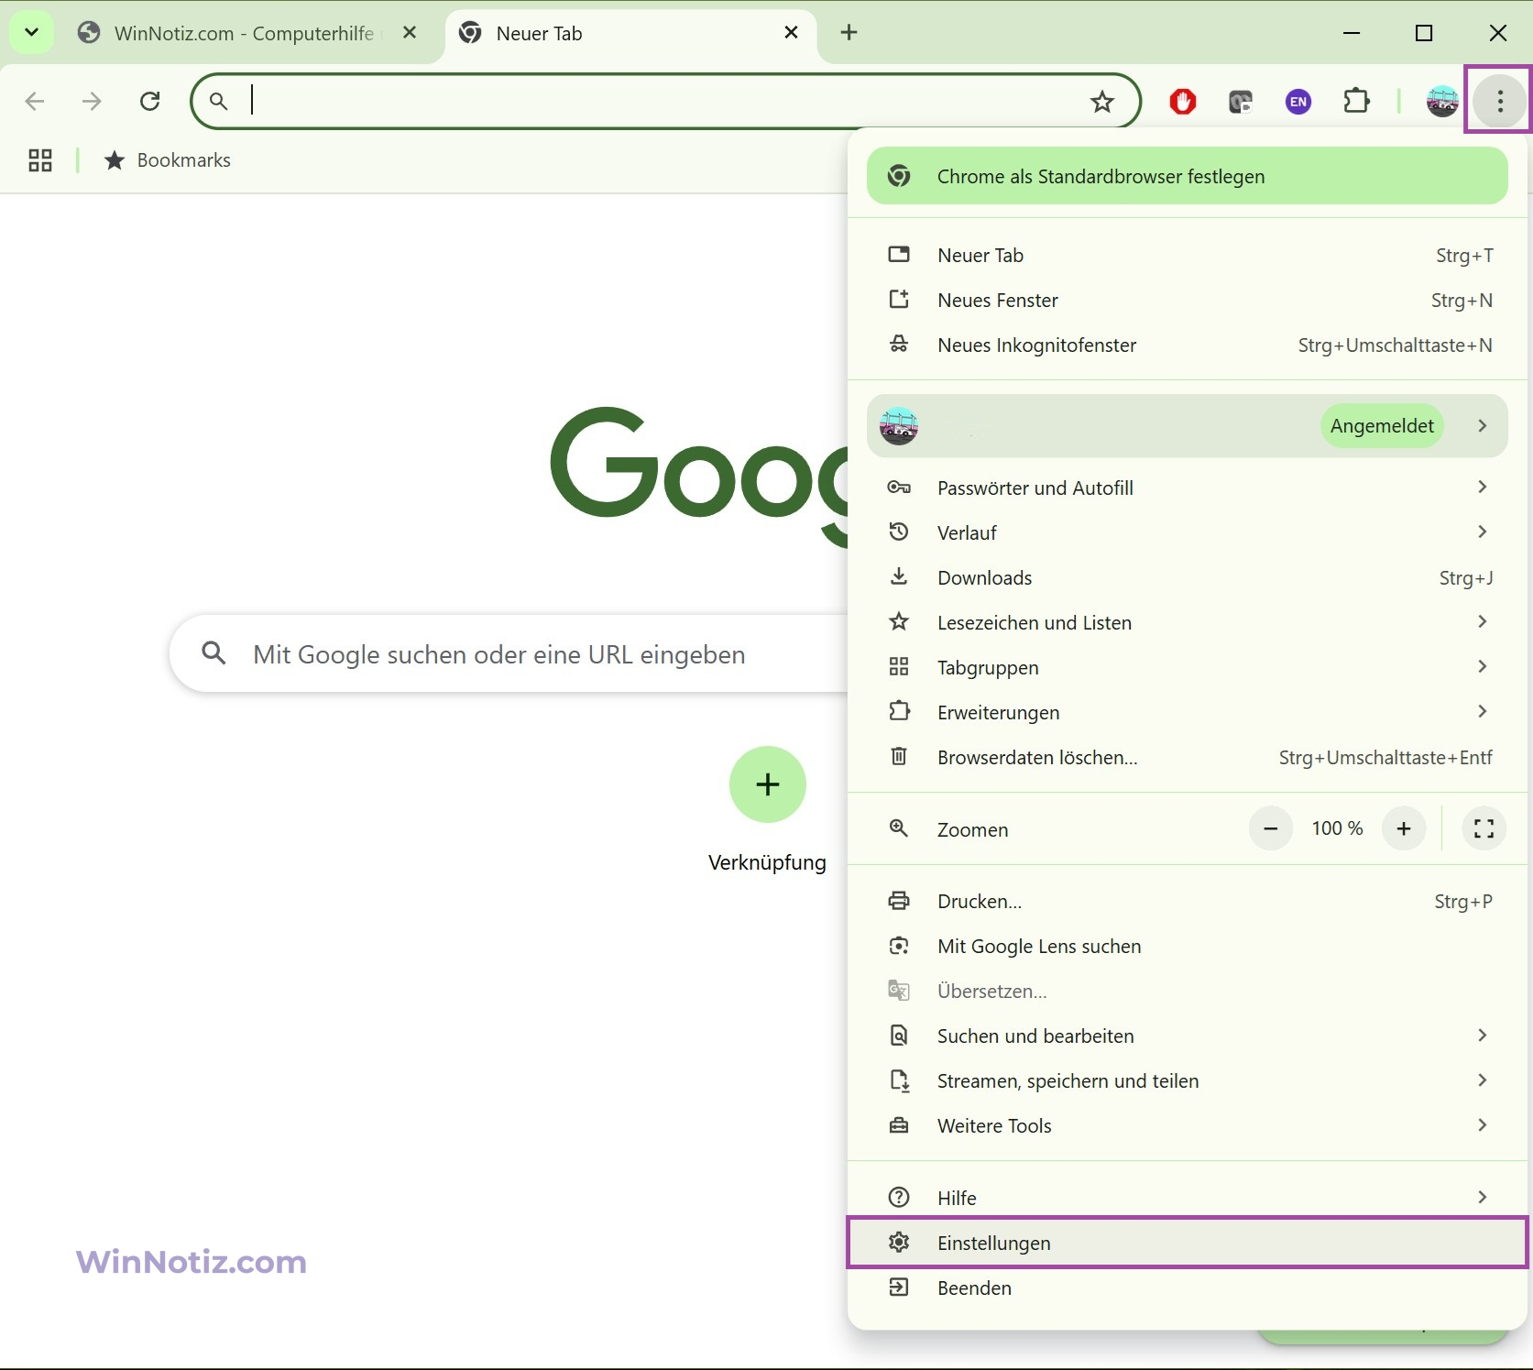This screenshot has width=1533, height=1370.
Task: Expand Lesezeichen und Listen submenu
Action: [1187, 623]
